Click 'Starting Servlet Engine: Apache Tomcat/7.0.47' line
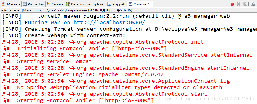This screenshot has width=257, height=104. click(83, 74)
